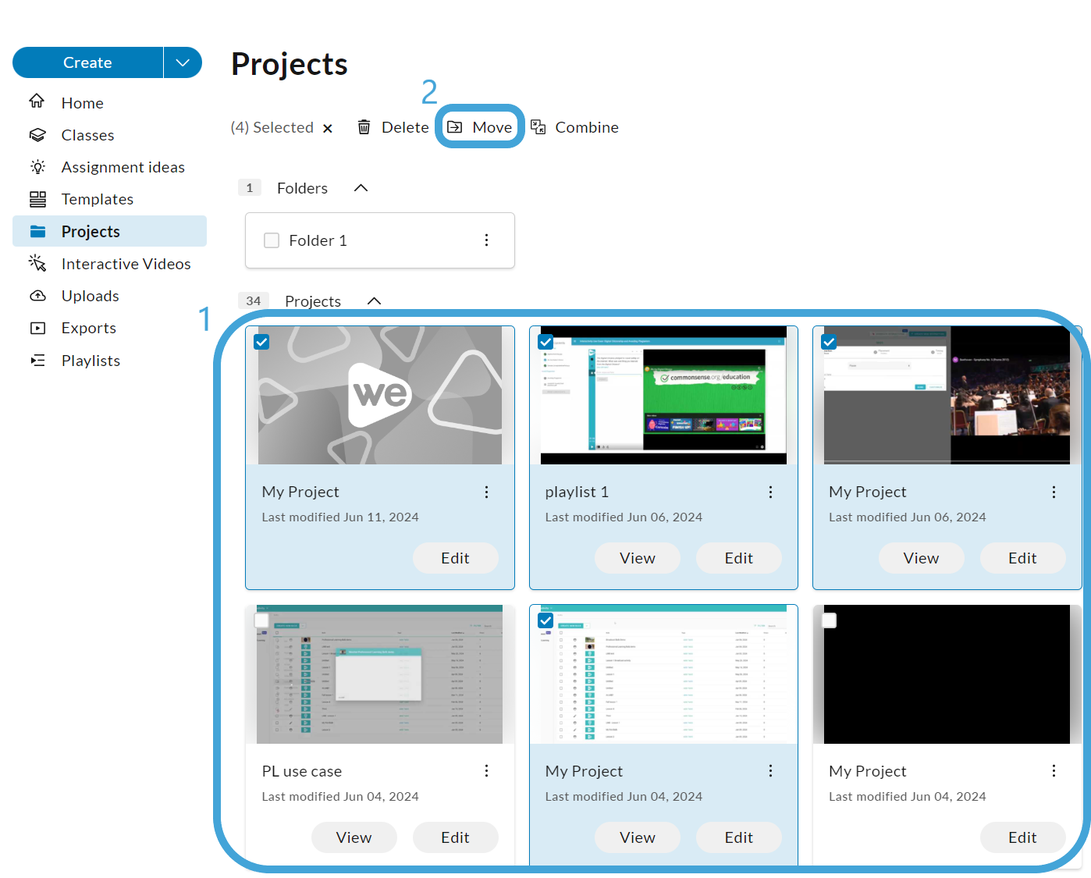
Task: Uncheck the playlist 1 project checkbox
Action: (545, 341)
